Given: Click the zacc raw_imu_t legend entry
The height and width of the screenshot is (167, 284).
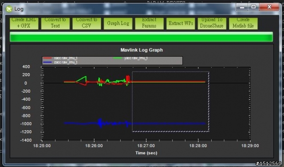Looking at the screenshot, I should [x=60, y=62].
